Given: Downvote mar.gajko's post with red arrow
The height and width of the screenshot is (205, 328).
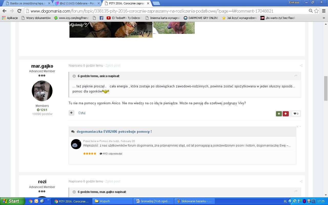Looking at the screenshot, I should coord(285,114).
